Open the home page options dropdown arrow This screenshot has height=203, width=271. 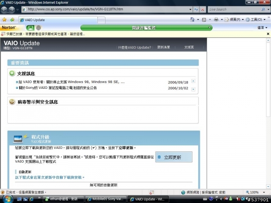click(x=198, y=19)
